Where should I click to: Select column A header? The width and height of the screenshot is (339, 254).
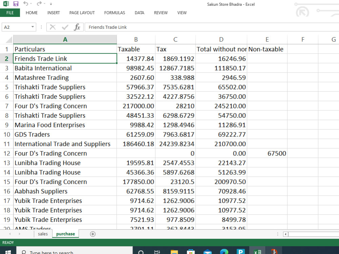(x=65, y=40)
